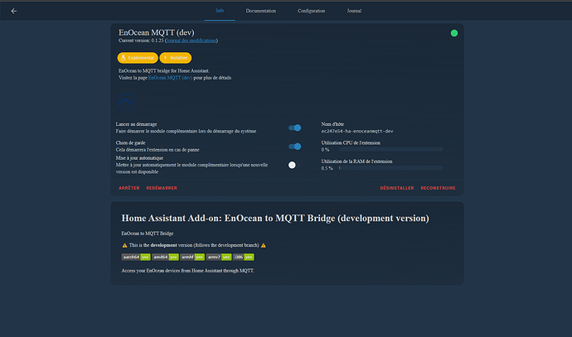Go to the Journal tab
Screen dimensions: 572x337
click(x=354, y=11)
